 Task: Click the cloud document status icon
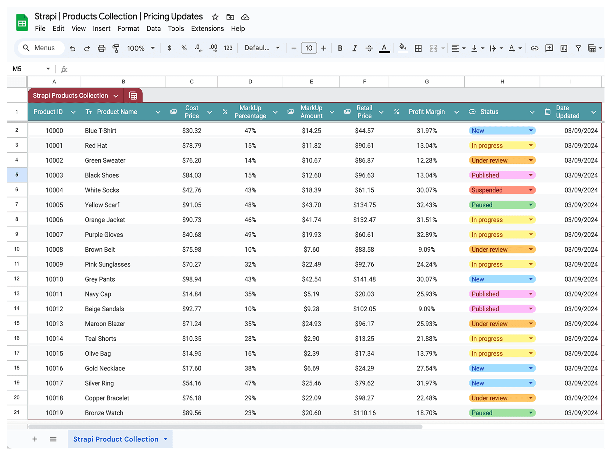pos(245,17)
